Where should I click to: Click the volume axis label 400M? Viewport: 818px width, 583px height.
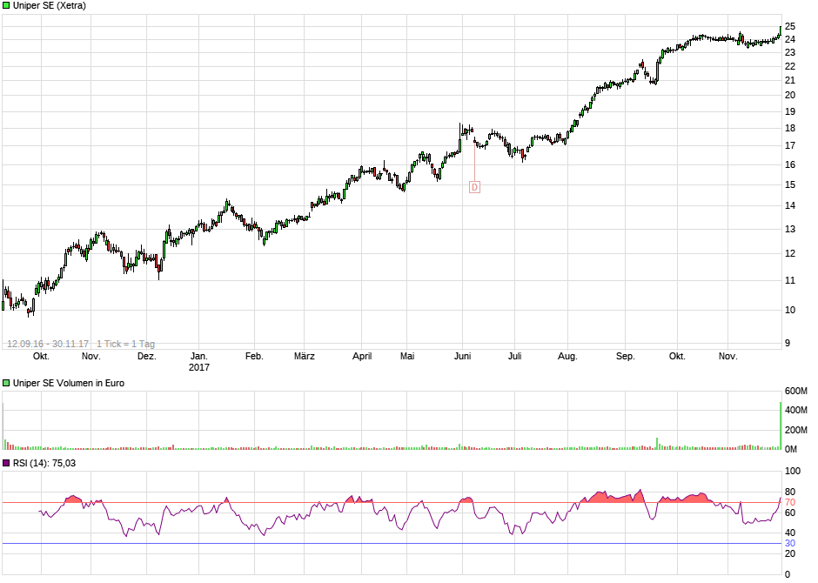click(x=796, y=411)
